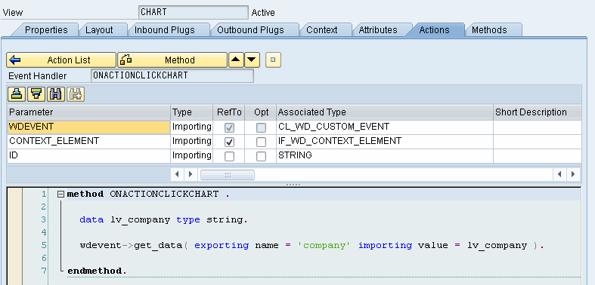The width and height of the screenshot is (595, 285).
Task: Select the CONTEXT_ELEMENT parameter cell
Action: (88, 141)
